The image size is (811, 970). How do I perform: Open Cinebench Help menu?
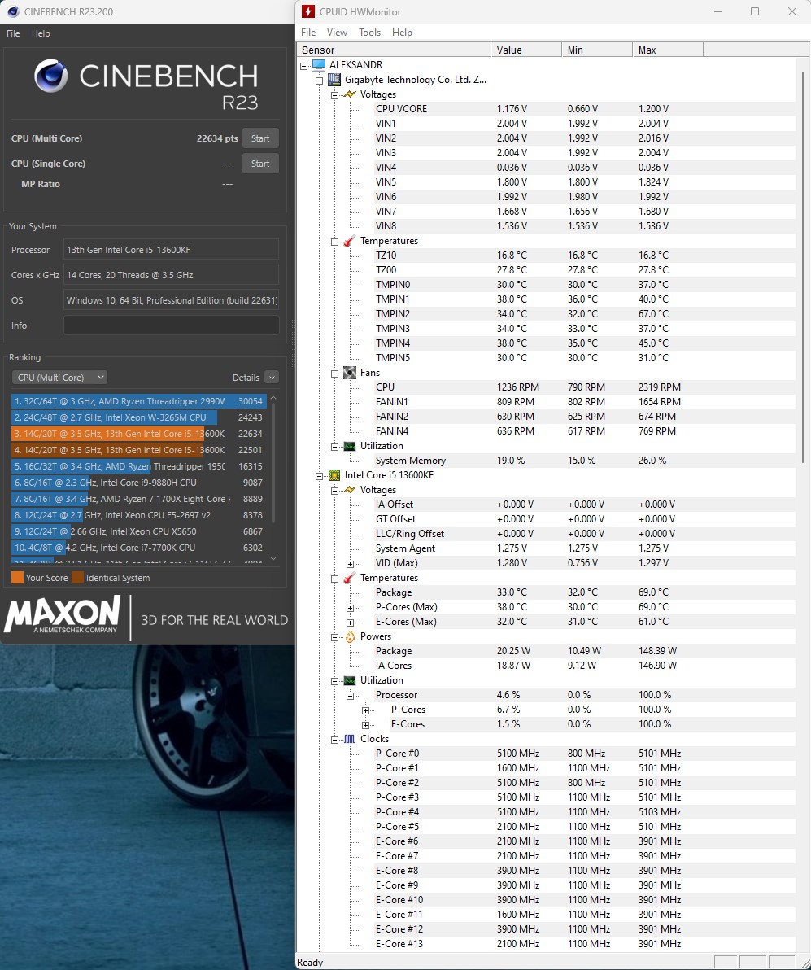coord(41,33)
